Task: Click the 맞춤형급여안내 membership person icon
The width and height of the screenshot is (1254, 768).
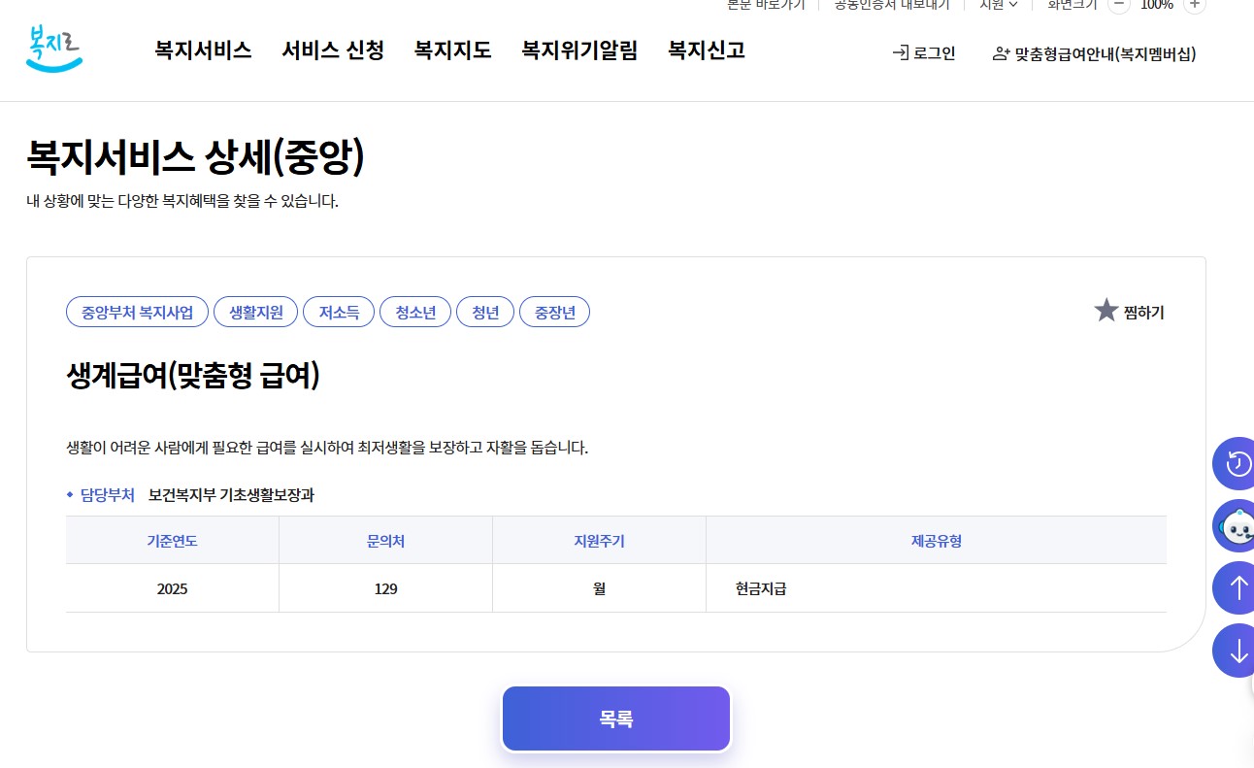Action: click(1001, 54)
